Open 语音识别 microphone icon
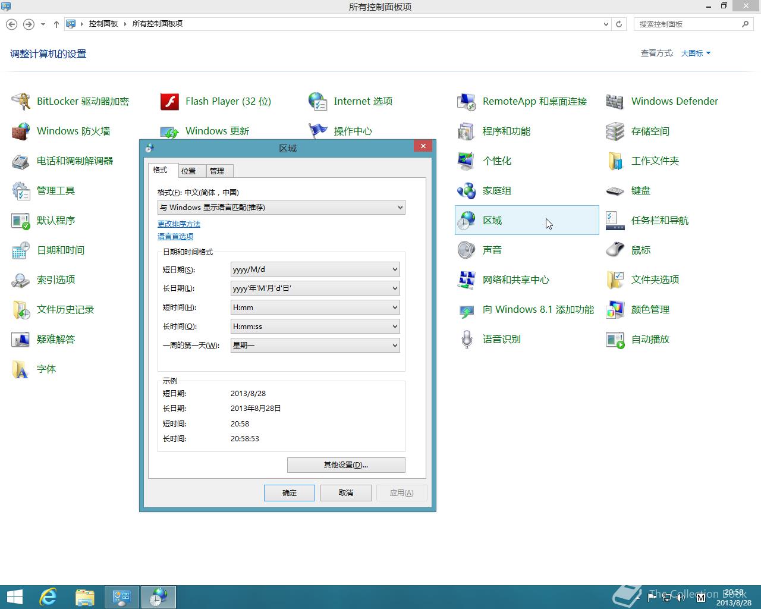This screenshot has height=609, width=761. pos(467,340)
